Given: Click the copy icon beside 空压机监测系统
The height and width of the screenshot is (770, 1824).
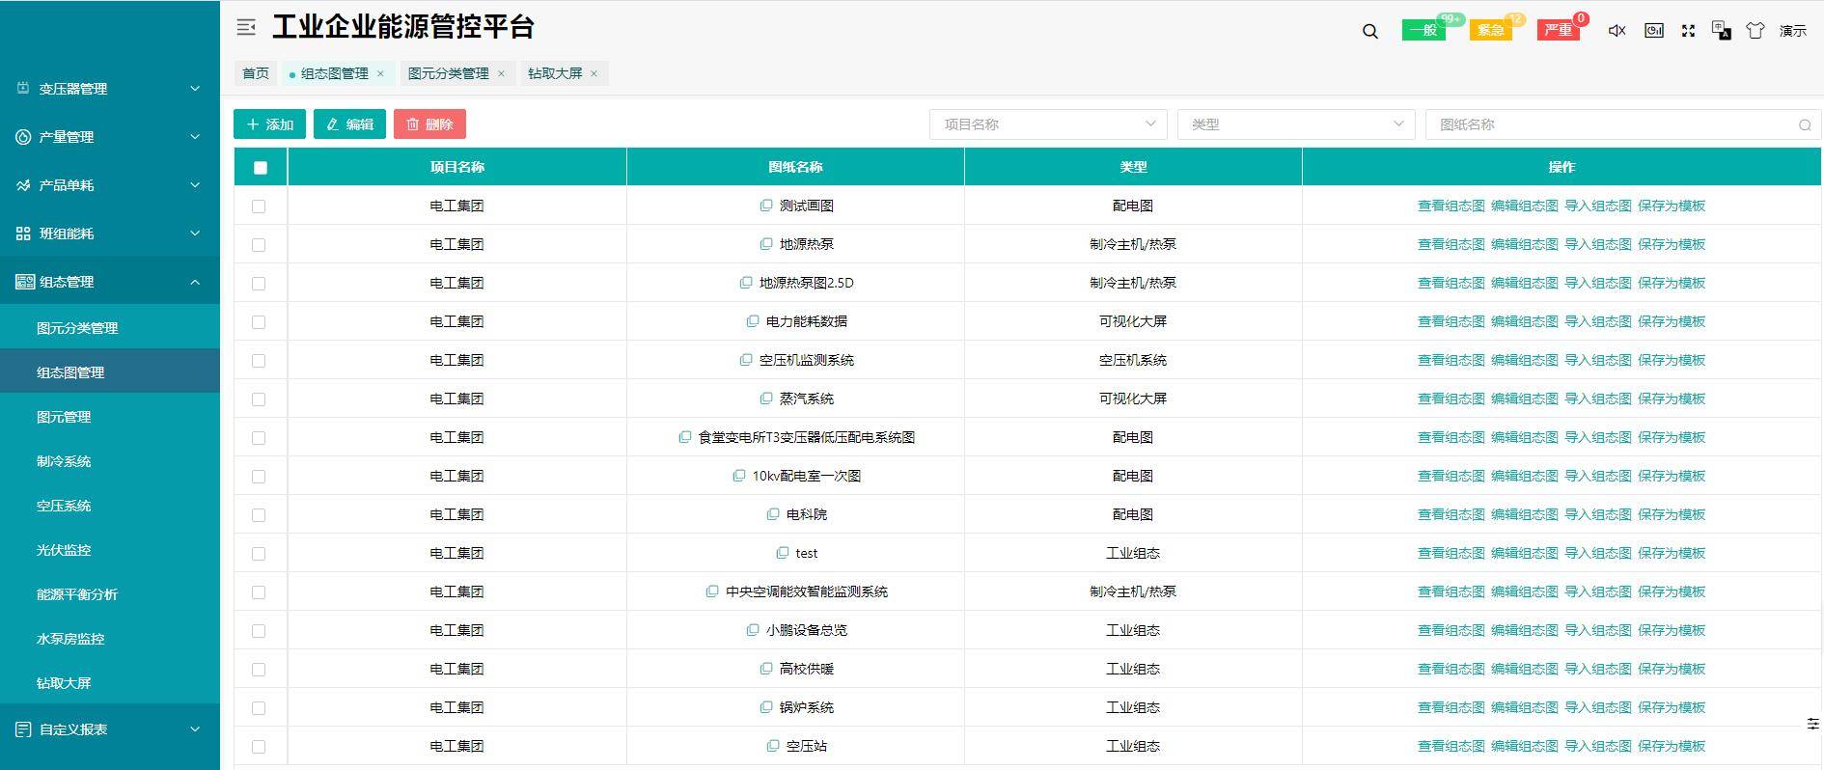Looking at the screenshot, I should tap(746, 360).
